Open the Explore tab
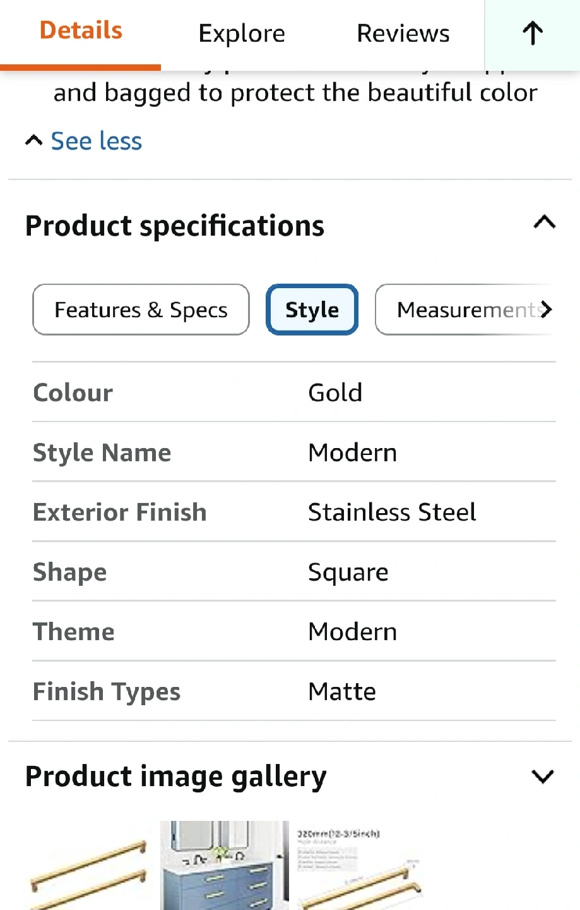This screenshot has height=910, width=580. point(242,33)
